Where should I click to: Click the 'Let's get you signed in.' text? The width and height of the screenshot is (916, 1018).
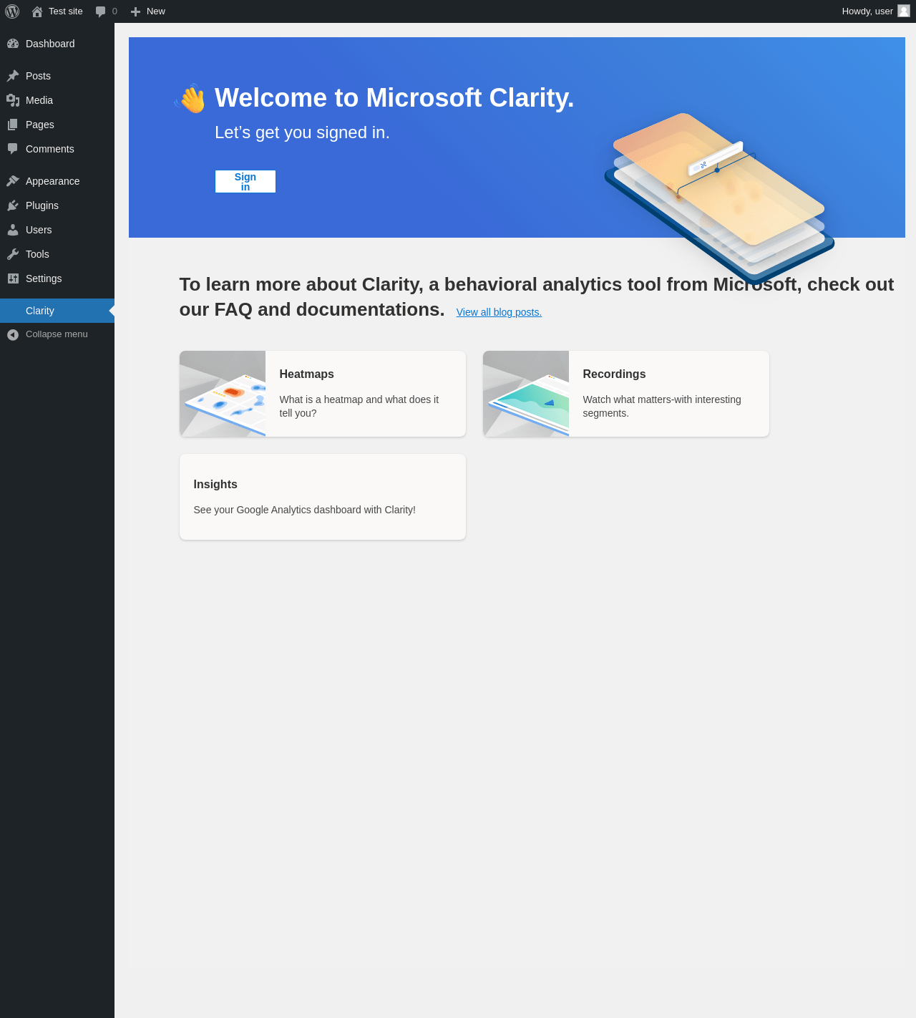302,132
